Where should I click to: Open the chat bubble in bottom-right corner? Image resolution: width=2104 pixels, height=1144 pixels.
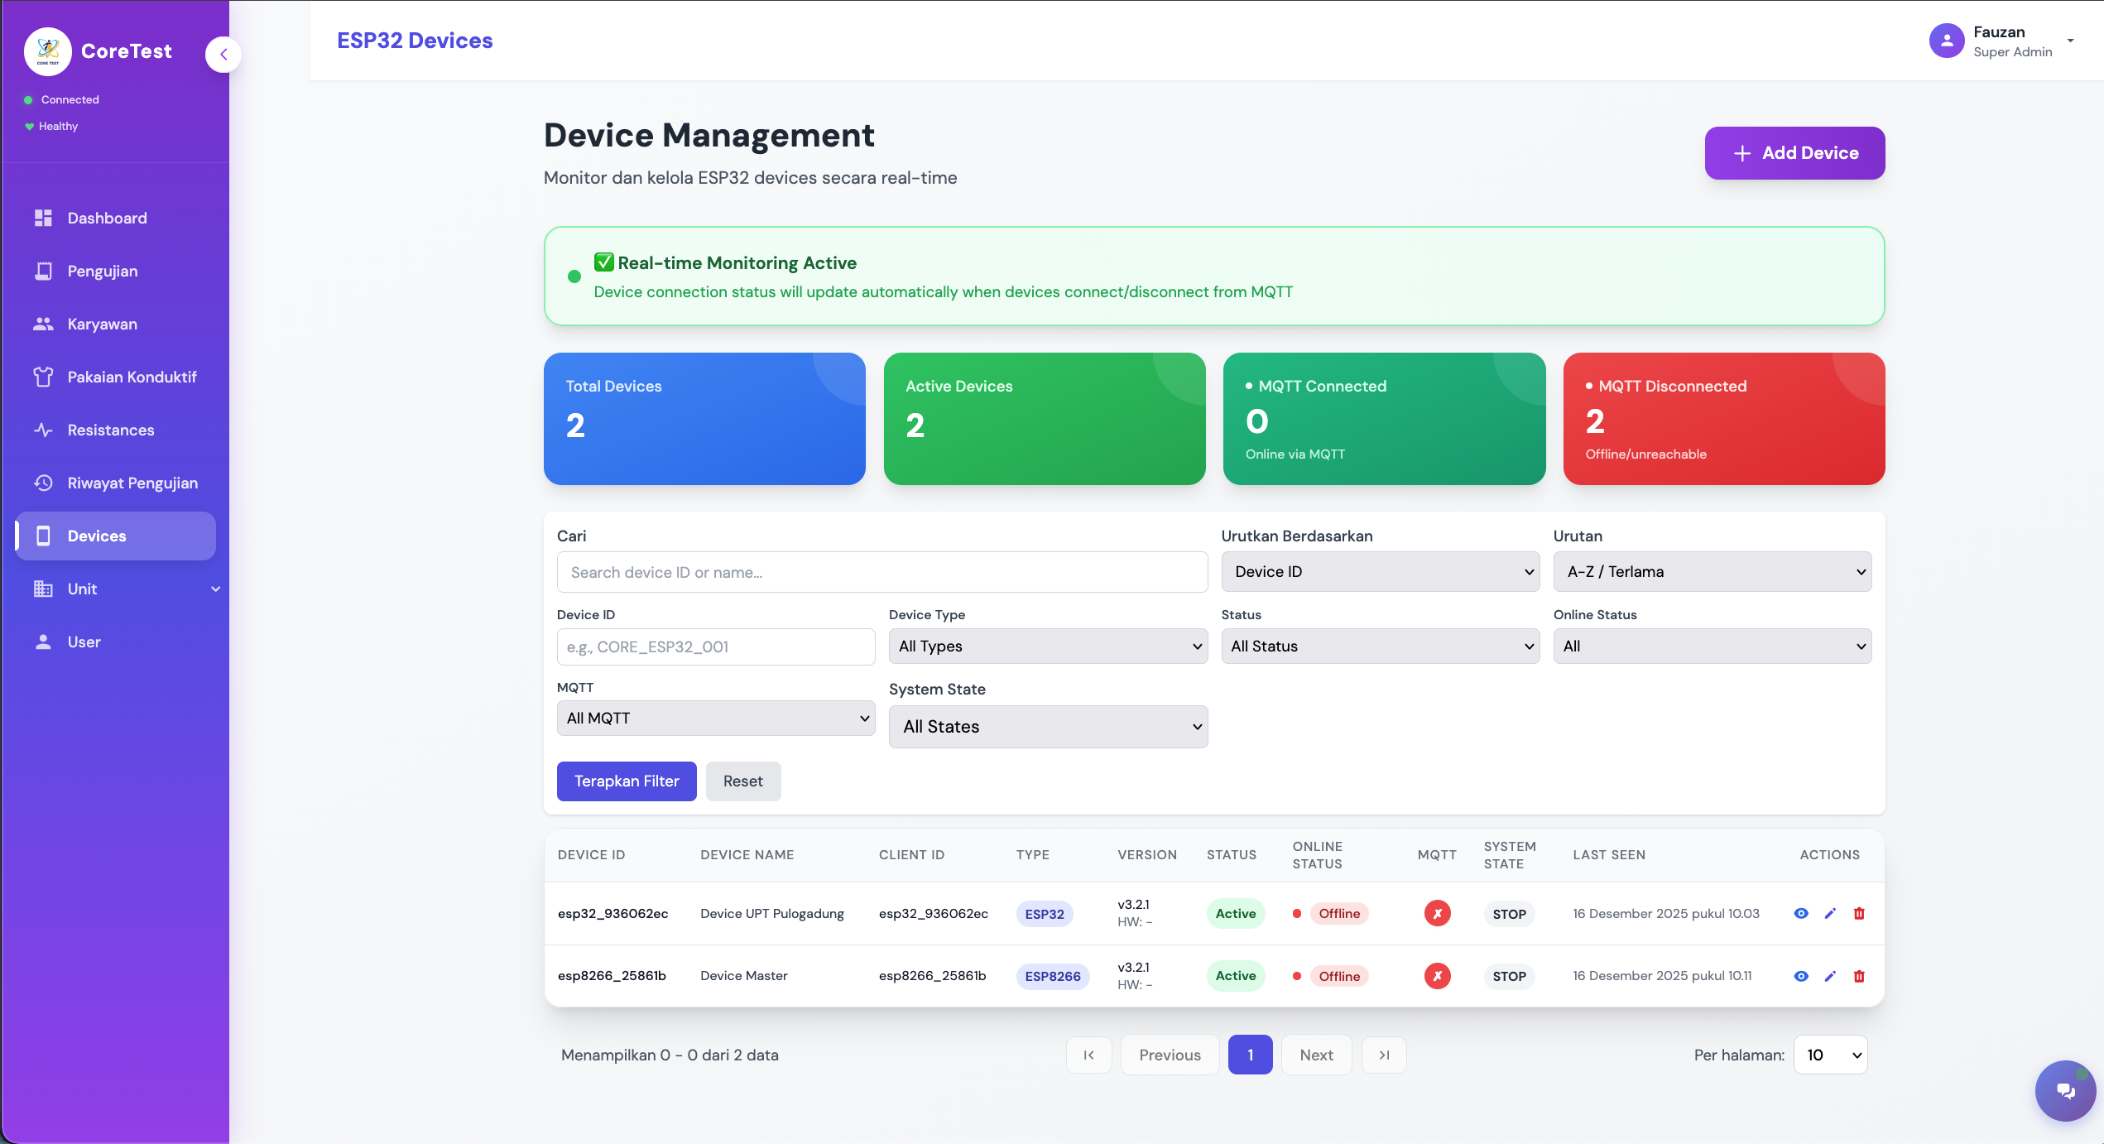2065,1090
